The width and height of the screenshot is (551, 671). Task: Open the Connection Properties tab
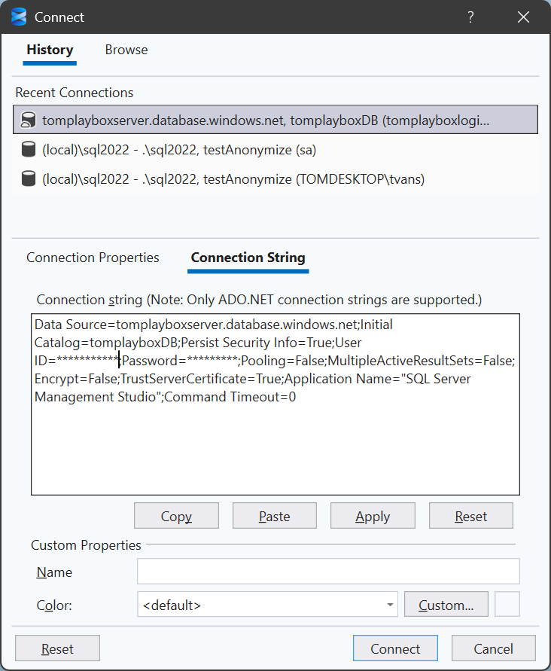coord(93,258)
